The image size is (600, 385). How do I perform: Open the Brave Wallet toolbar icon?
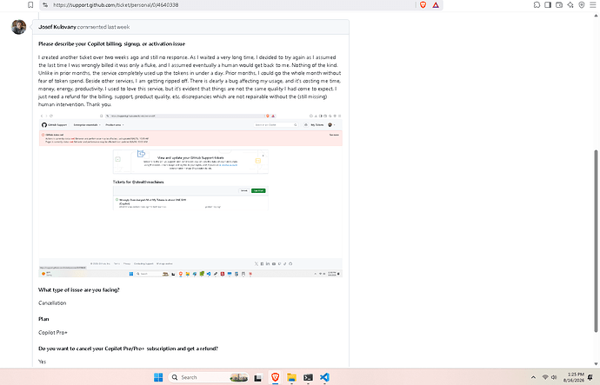pos(559,5)
